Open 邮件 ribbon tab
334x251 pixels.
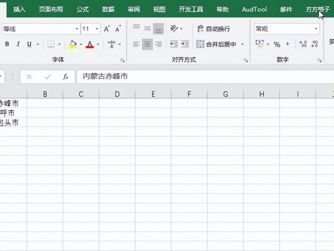click(286, 9)
